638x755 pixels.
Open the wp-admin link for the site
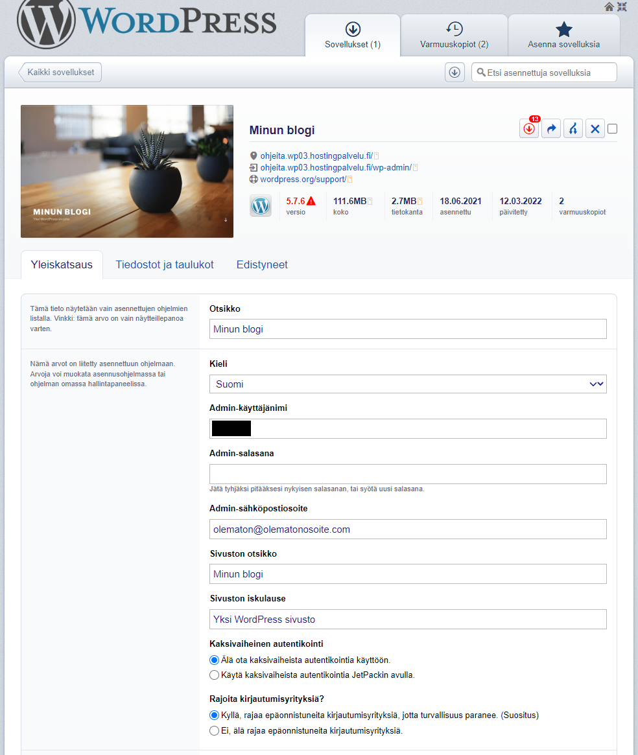[x=335, y=167]
